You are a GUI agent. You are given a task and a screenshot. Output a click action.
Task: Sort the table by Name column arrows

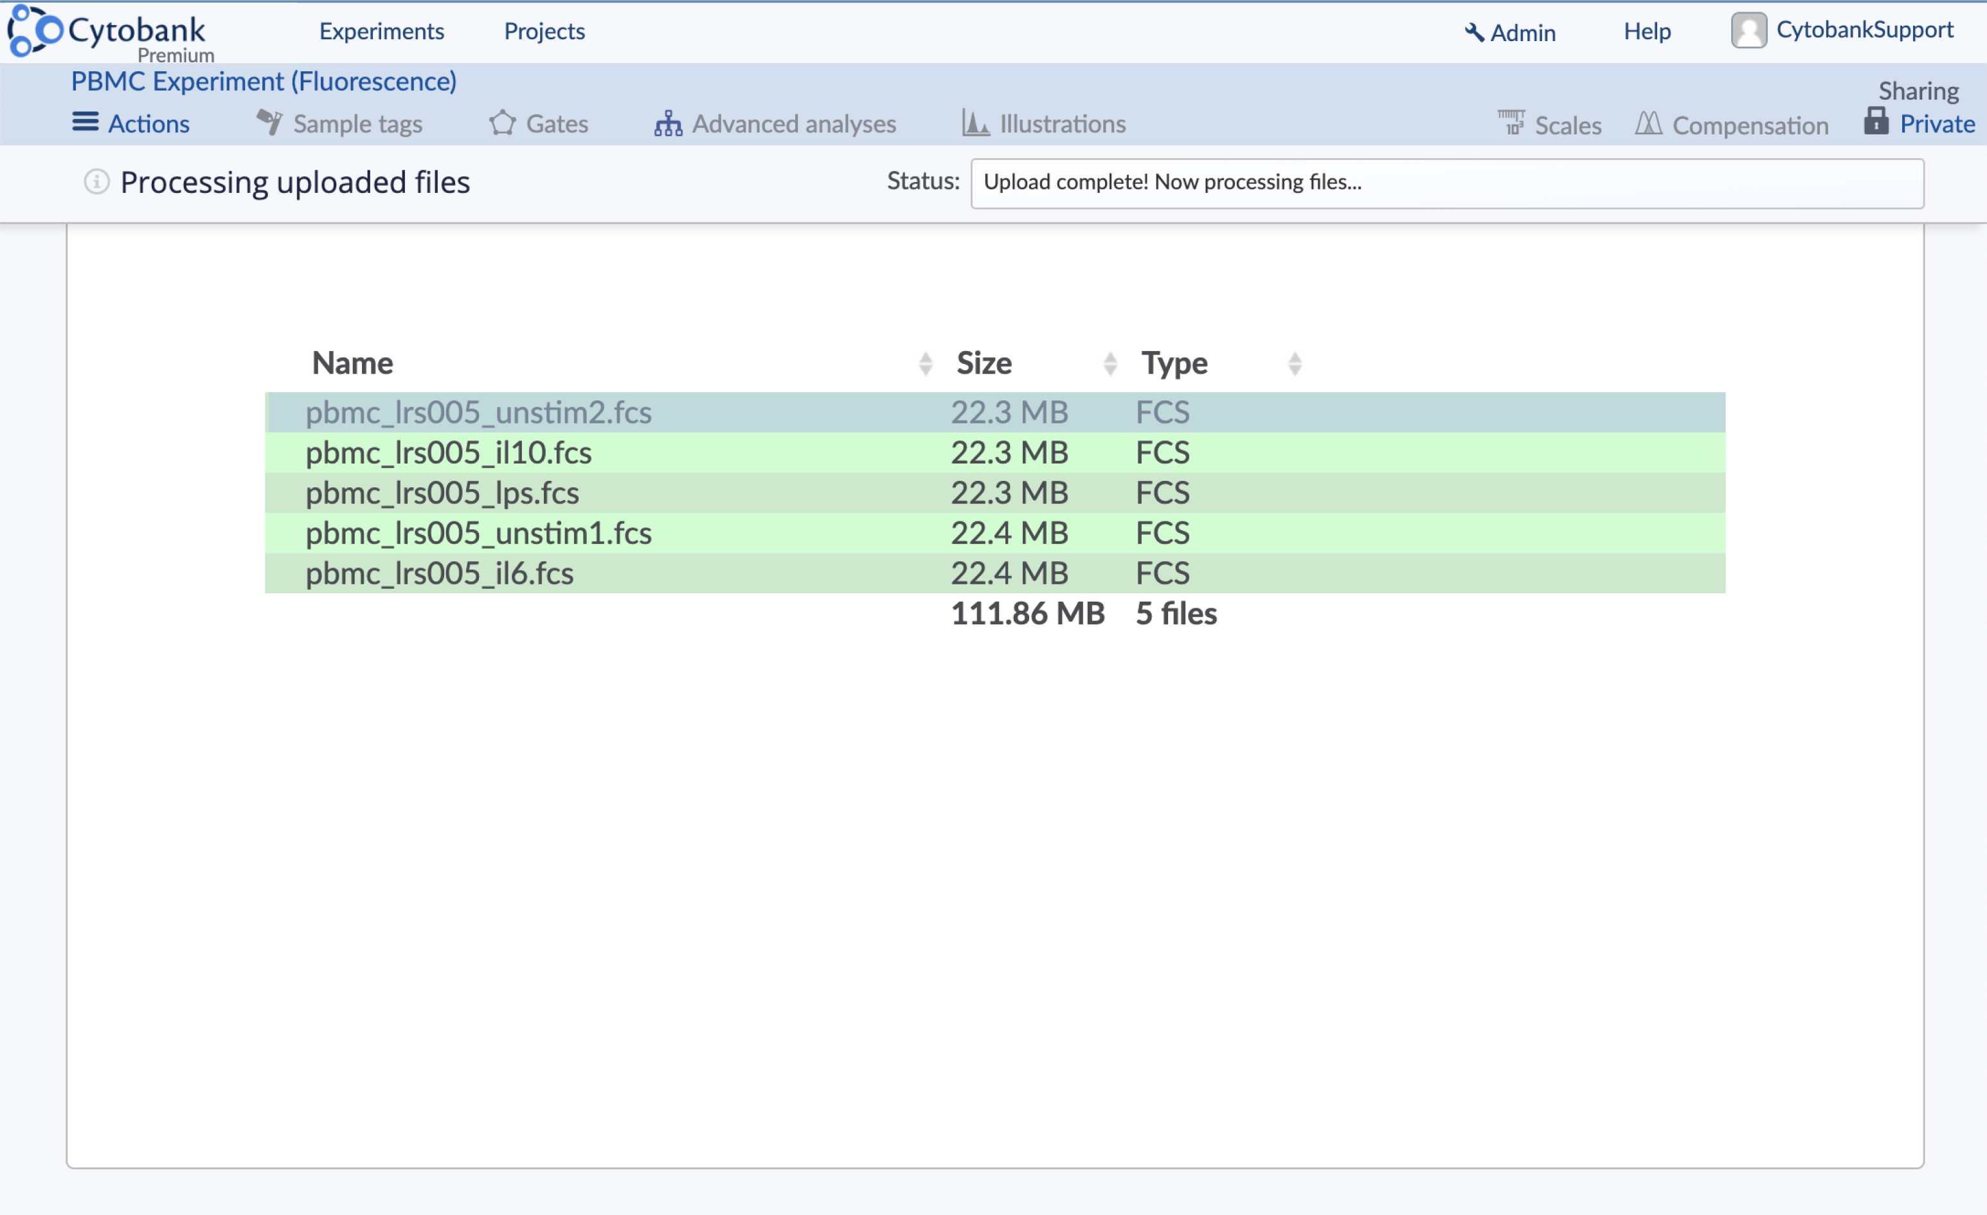pos(926,364)
